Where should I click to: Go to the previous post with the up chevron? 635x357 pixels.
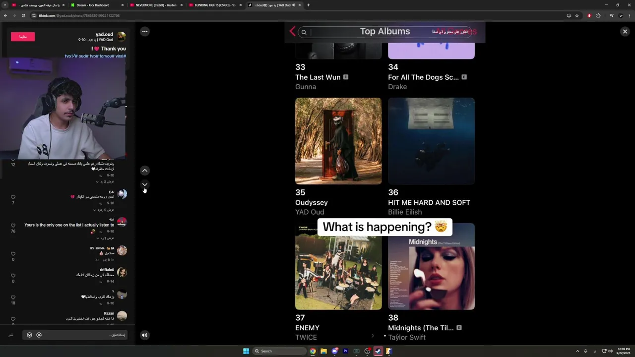(144, 171)
